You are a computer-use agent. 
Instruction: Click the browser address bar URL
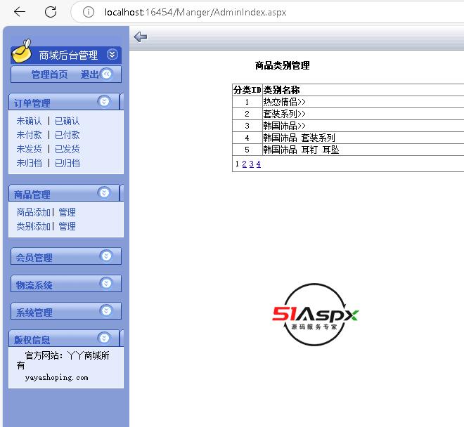(x=195, y=12)
